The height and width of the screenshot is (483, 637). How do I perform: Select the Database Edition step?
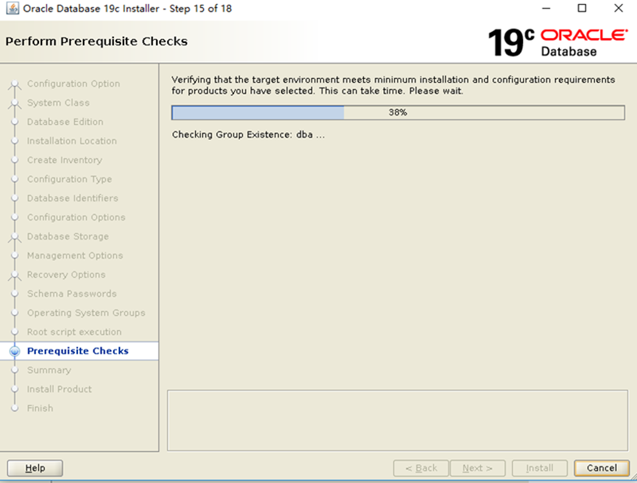[65, 122]
